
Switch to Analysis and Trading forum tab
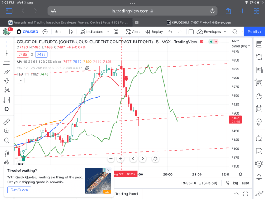[x=68, y=22]
